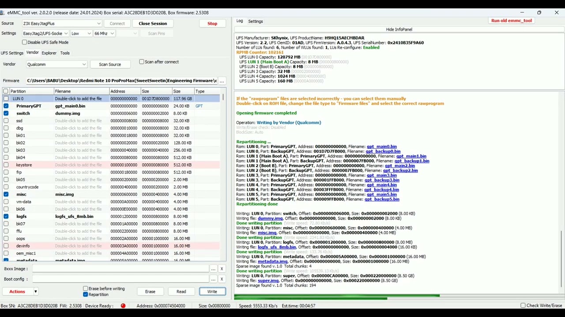
Task: Sort by Address column header
Action: point(124,91)
